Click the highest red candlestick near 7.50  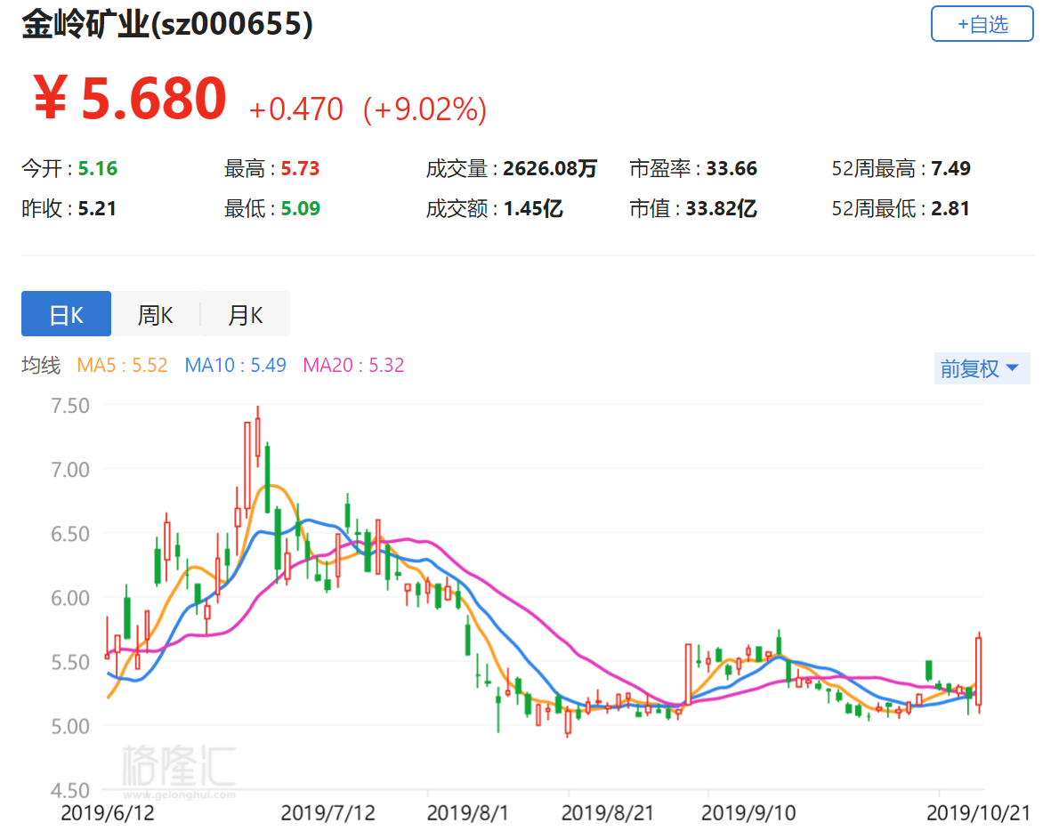pos(257,436)
